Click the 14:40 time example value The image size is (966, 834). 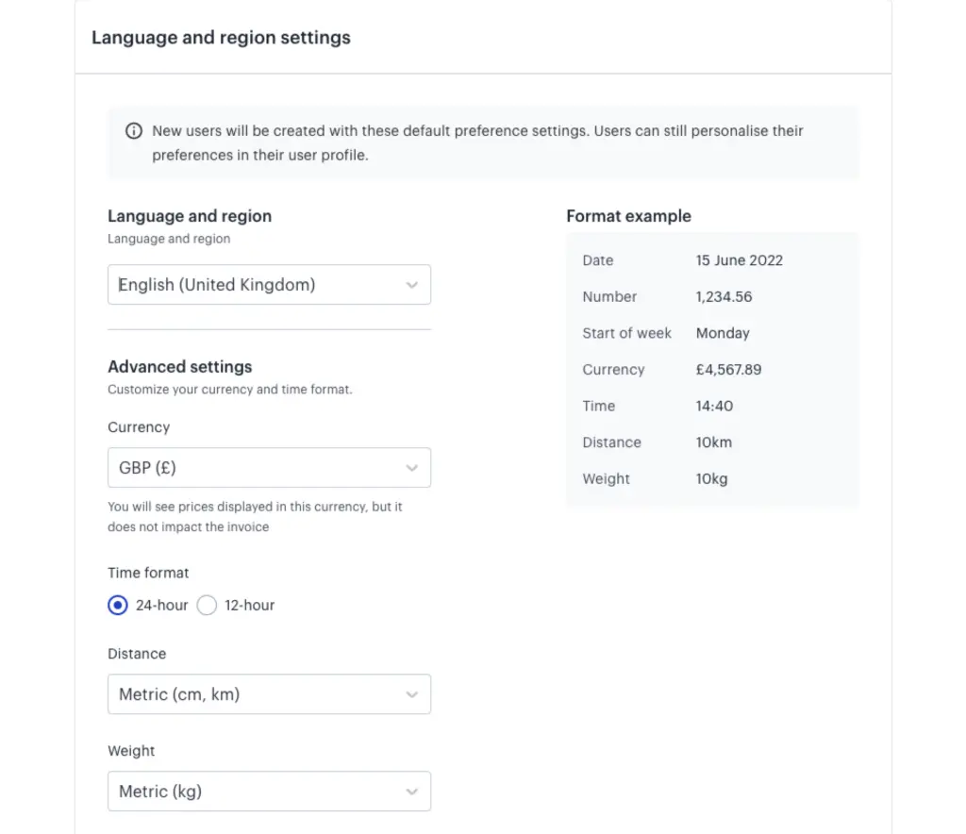[x=714, y=406]
